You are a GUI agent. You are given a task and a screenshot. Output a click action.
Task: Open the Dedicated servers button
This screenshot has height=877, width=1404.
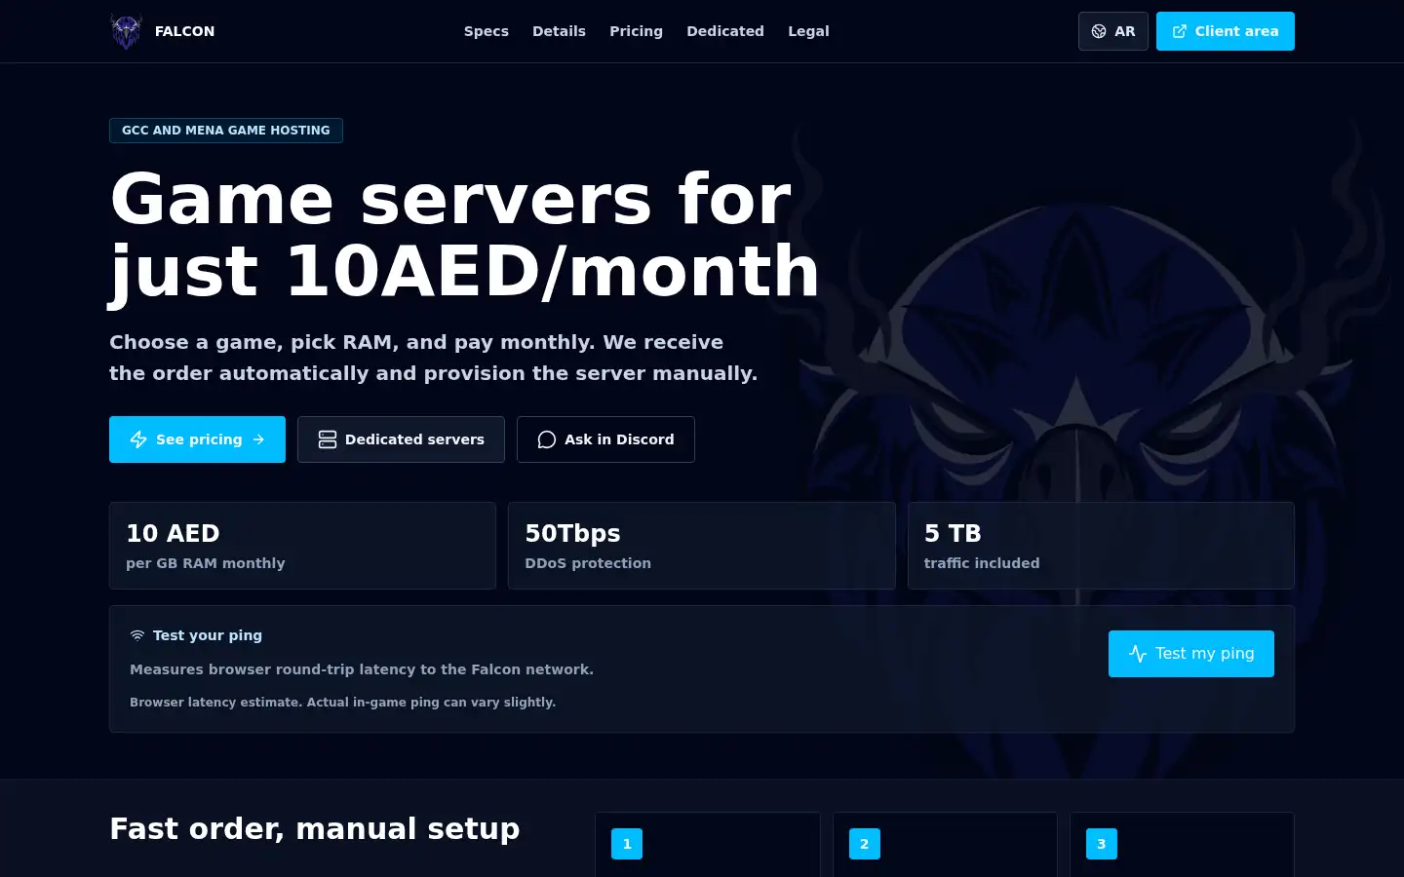tap(401, 439)
